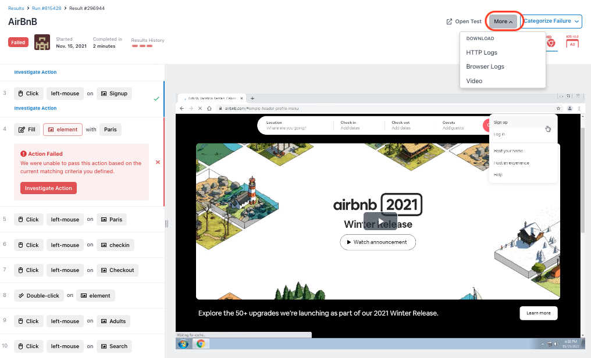Click the top Investigate Action link
The height and width of the screenshot is (358, 591).
pyautogui.click(x=35, y=72)
